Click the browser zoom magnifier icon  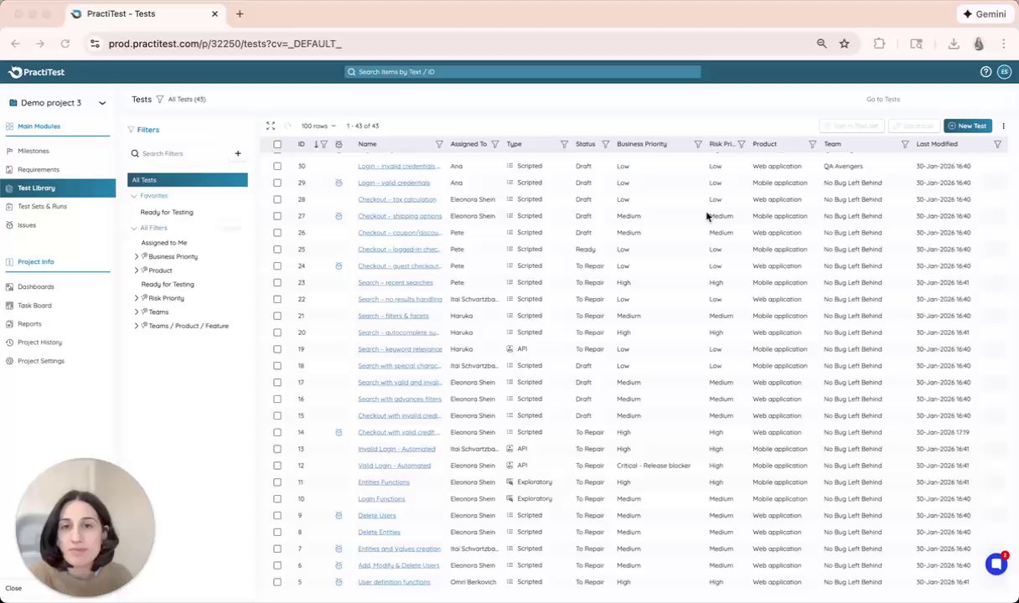pyautogui.click(x=821, y=44)
